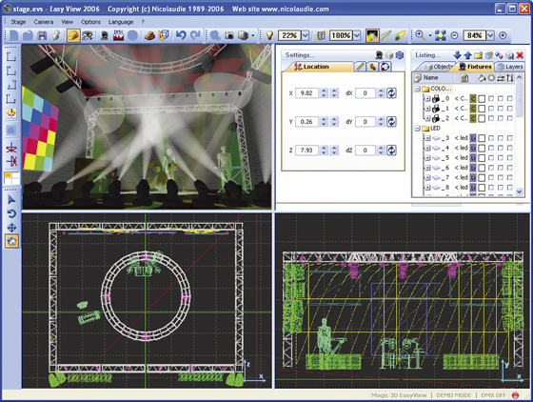Select the arrow pointer tool in left sidebar
The height and width of the screenshot is (402, 533).
11,200
